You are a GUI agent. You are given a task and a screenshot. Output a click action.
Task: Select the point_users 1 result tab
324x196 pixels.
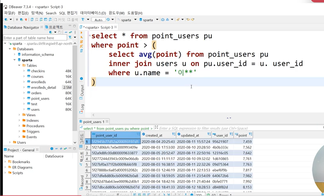[x=94, y=122]
